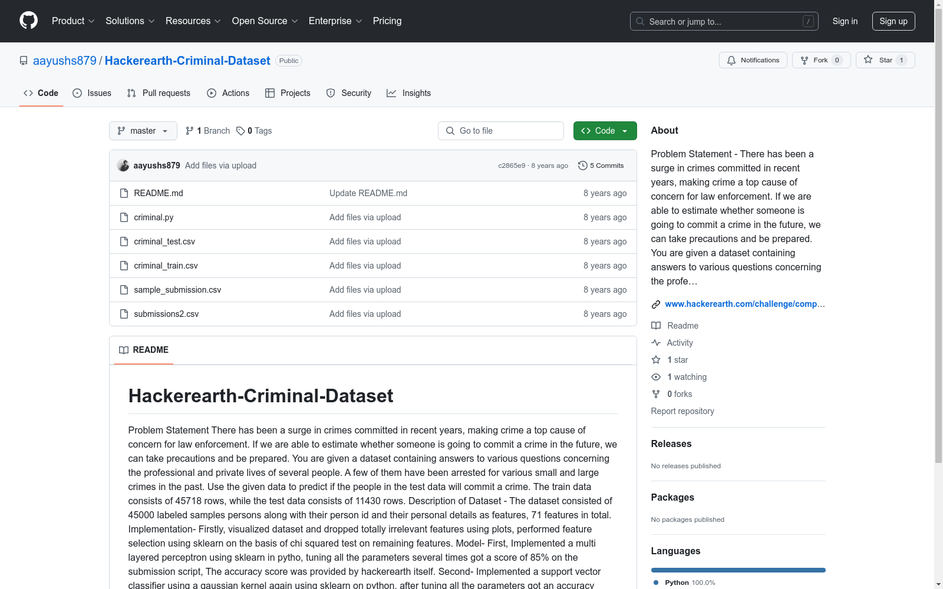Viewport: 943px width, 589px height.
Task: View the 5 Commits history
Action: coord(601,166)
